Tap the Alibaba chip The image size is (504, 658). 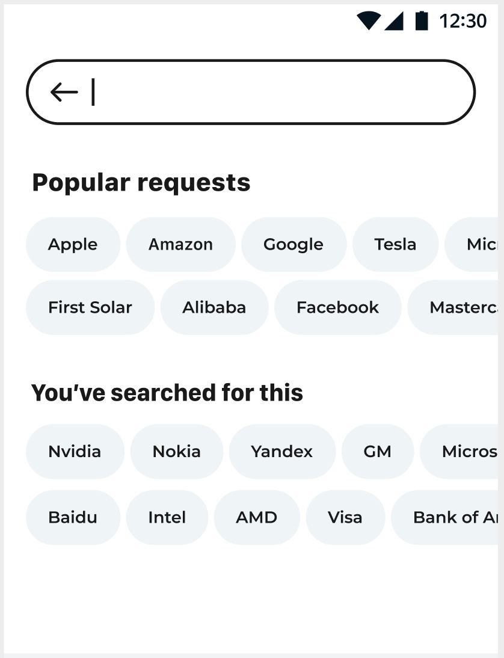click(x=214, y=307)
